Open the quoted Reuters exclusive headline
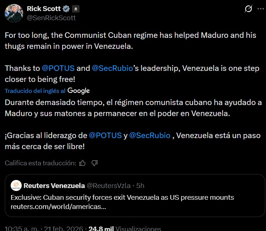Screen dimensions: 266x231 (122, 198)
